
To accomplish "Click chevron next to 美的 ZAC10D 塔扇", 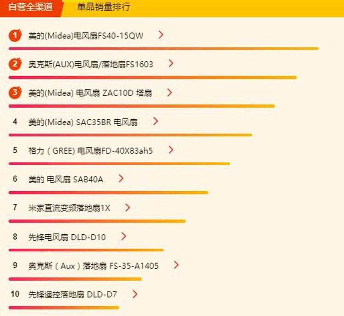I will tap(169, 92).
